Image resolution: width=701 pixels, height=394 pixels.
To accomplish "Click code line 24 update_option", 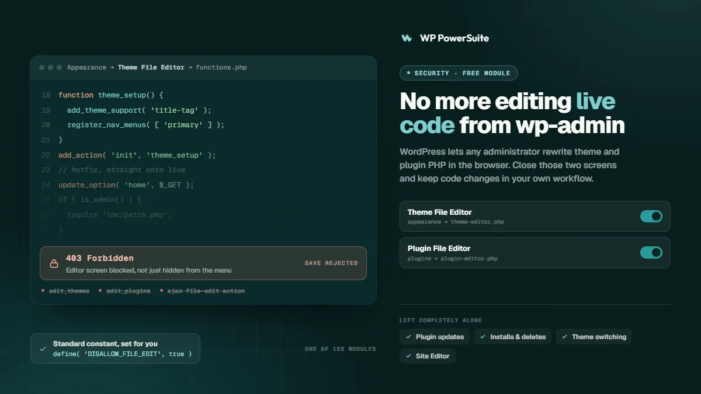I will pos(126,185).
